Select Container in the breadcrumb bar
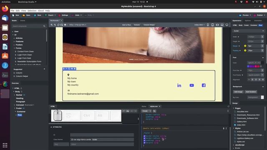 point(254,25)
